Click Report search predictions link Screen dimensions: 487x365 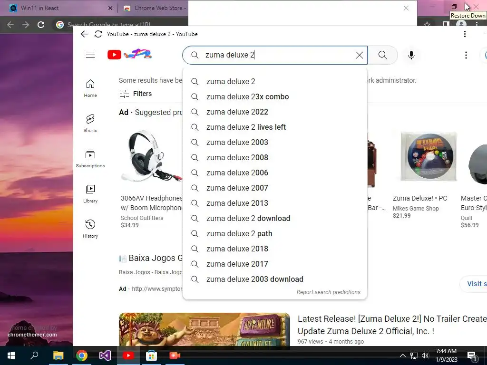(328, 292)
